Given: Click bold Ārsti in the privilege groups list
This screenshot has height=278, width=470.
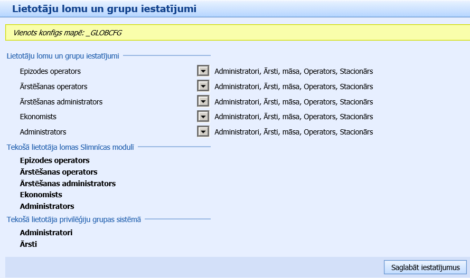Looking at the screenshot, I should [29, 244].
